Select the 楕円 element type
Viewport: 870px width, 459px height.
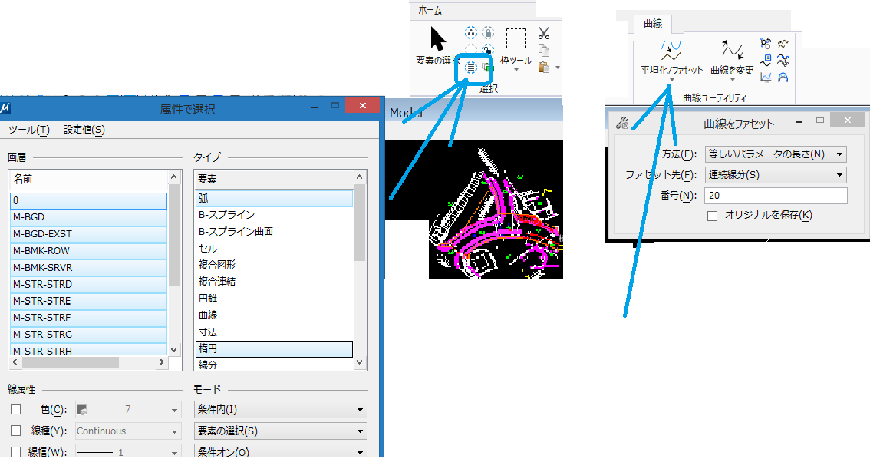(x=274, y=348)
